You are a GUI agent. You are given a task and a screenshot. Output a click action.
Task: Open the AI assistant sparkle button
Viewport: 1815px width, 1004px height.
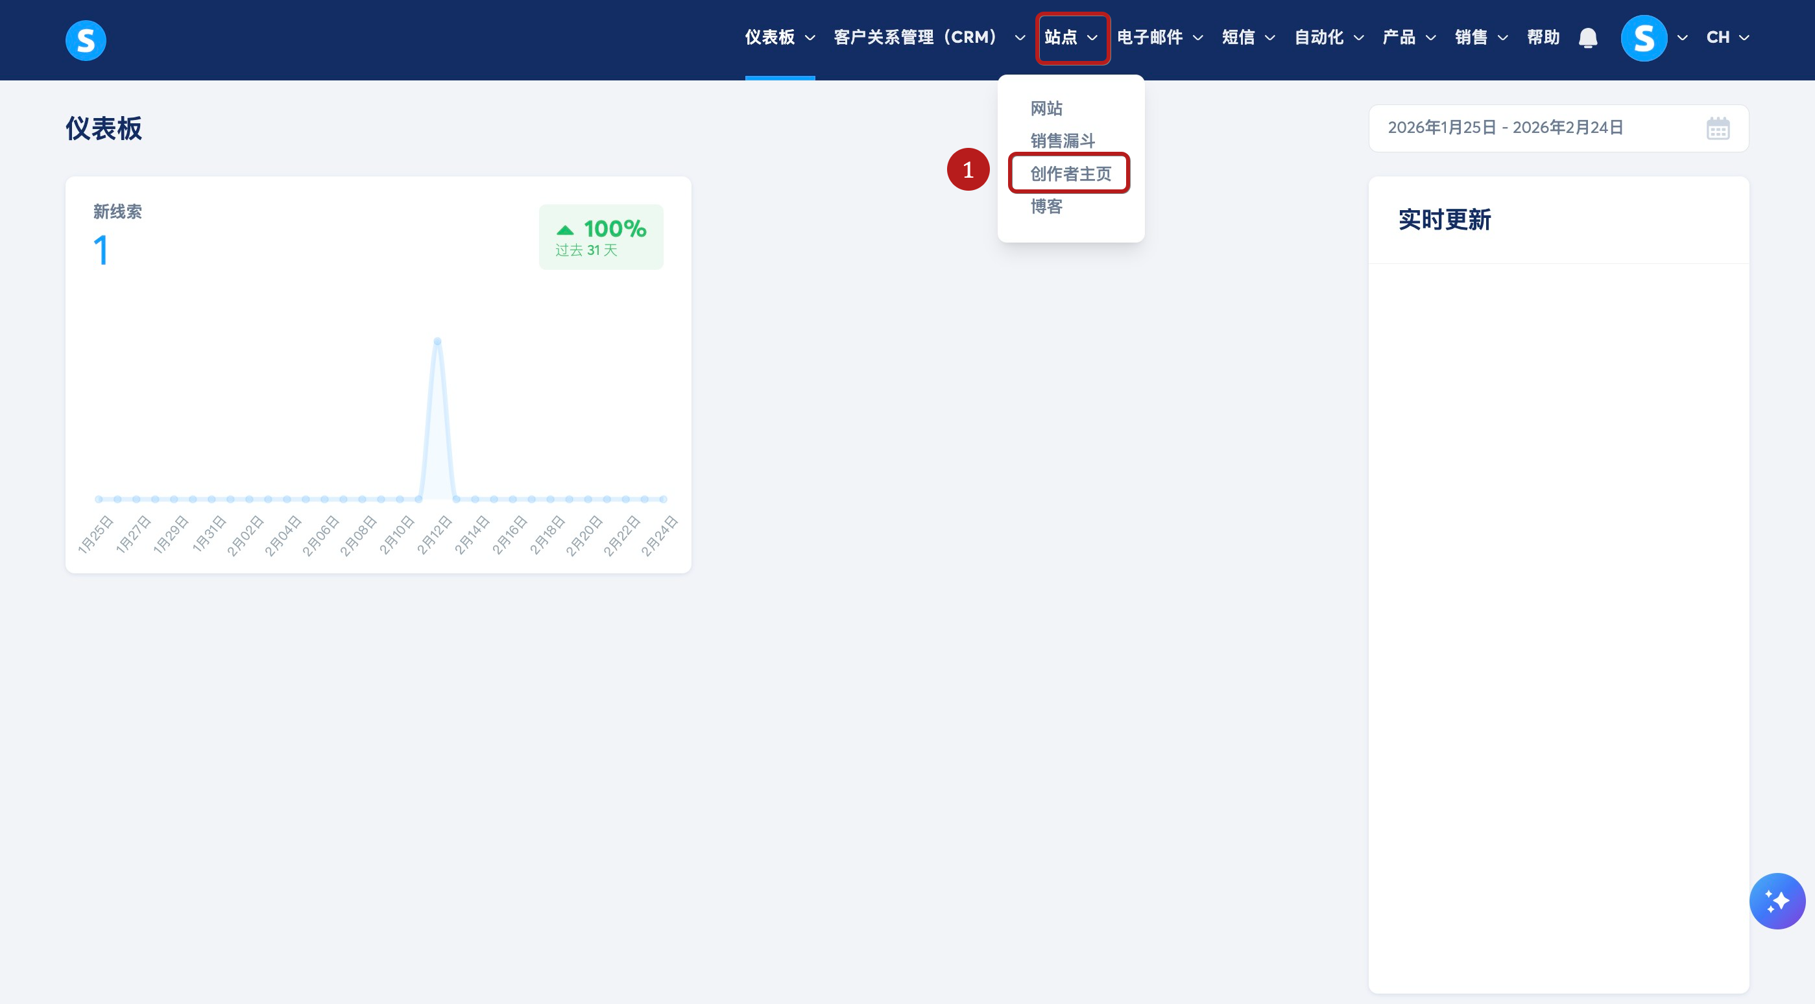click(1776, 900)
